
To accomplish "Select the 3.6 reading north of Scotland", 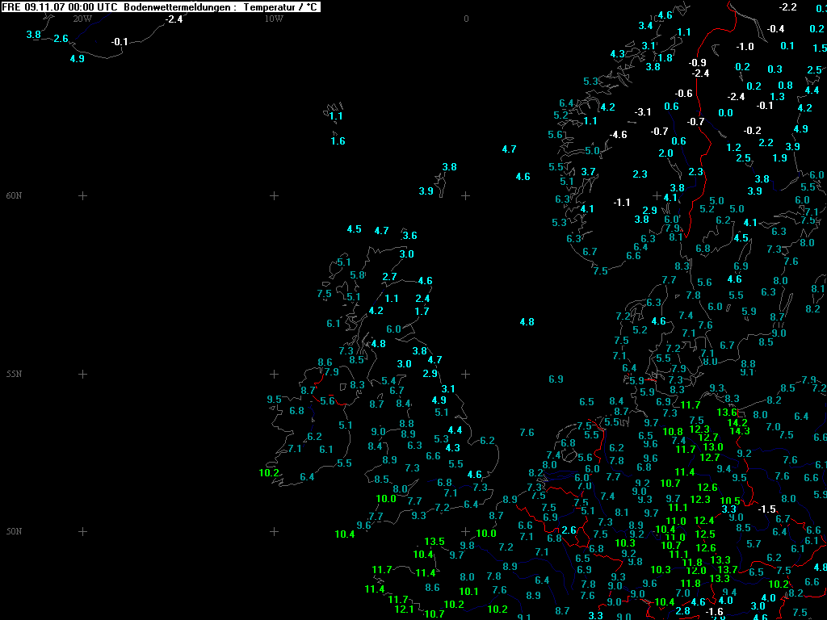I will point(409,236).
